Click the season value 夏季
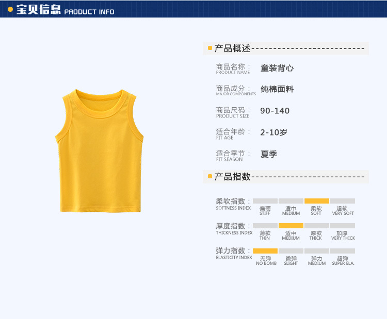Viewport: 387px width, 319px height. pyautogui.click(x=269, y=154)
